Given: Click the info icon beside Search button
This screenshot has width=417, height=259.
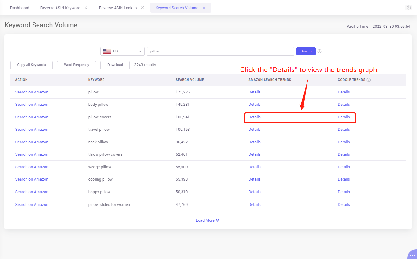Looking at the screenshot, I should (319, 51).
